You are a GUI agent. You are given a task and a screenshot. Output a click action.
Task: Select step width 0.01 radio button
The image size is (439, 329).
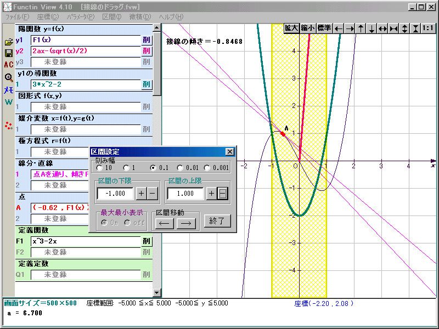180,168
